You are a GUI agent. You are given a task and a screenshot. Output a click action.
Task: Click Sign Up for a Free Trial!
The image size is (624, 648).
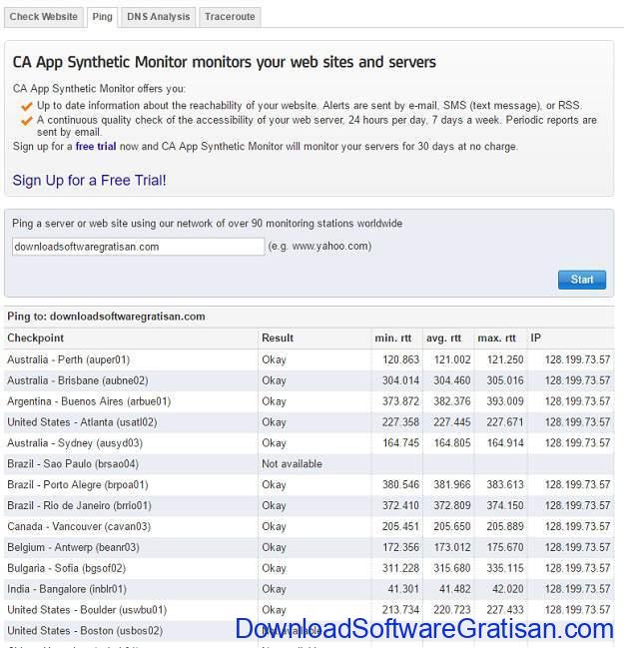click(89, 180)
